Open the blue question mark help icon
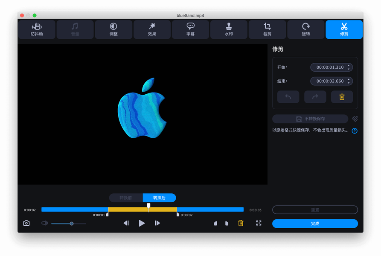 click(x=355, y=131)
